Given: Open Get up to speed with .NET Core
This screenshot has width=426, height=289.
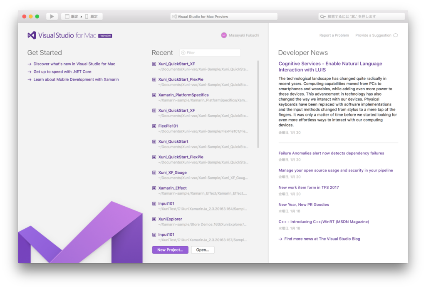Looking at the screenshot, I should tap(62, 72).
